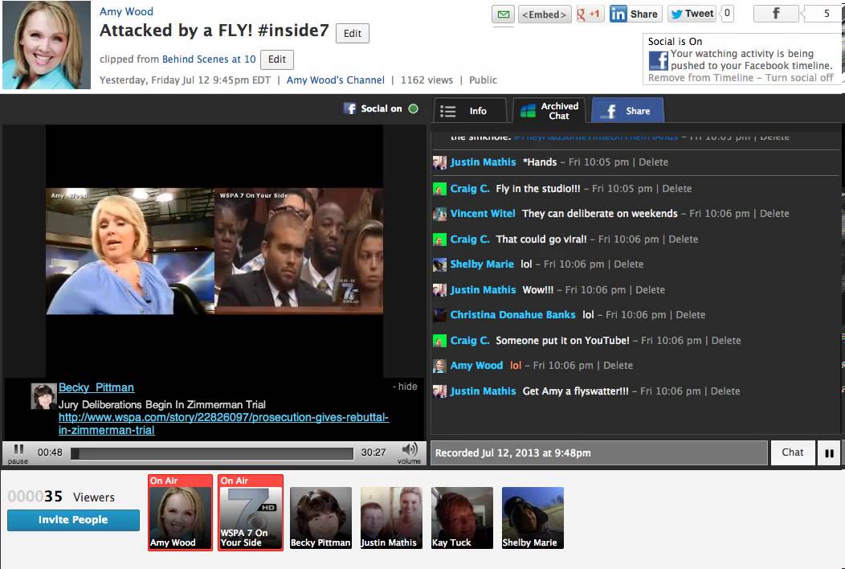Pause the video playback
The image size is (845, 569).
pyautogui.click(x=18, y=452)
